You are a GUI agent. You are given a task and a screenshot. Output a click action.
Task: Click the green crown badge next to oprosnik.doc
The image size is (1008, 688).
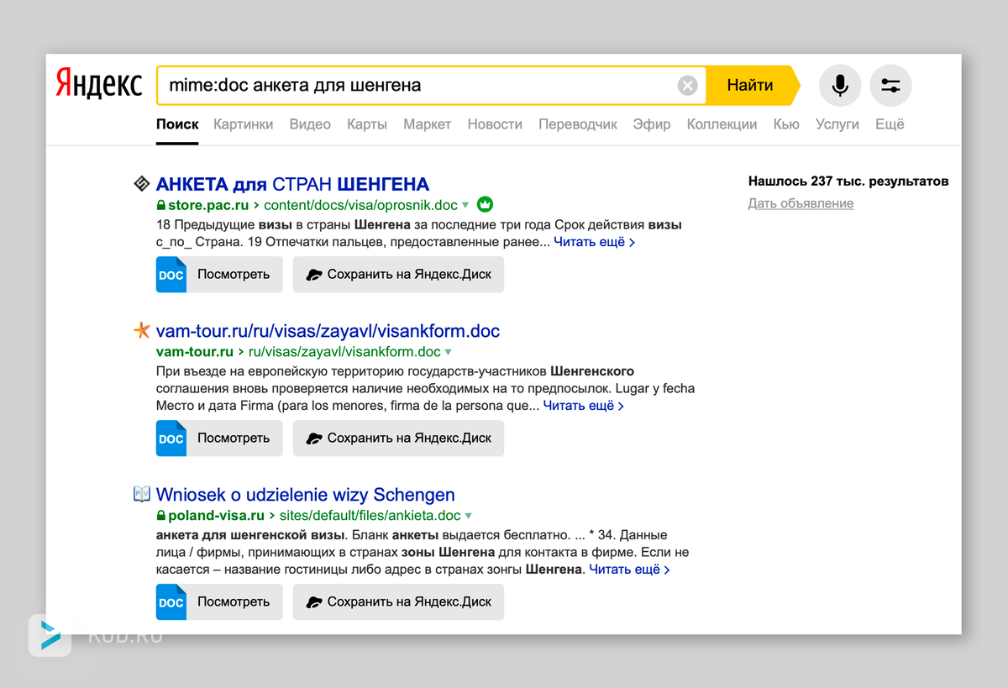click(x=485, y=204)
